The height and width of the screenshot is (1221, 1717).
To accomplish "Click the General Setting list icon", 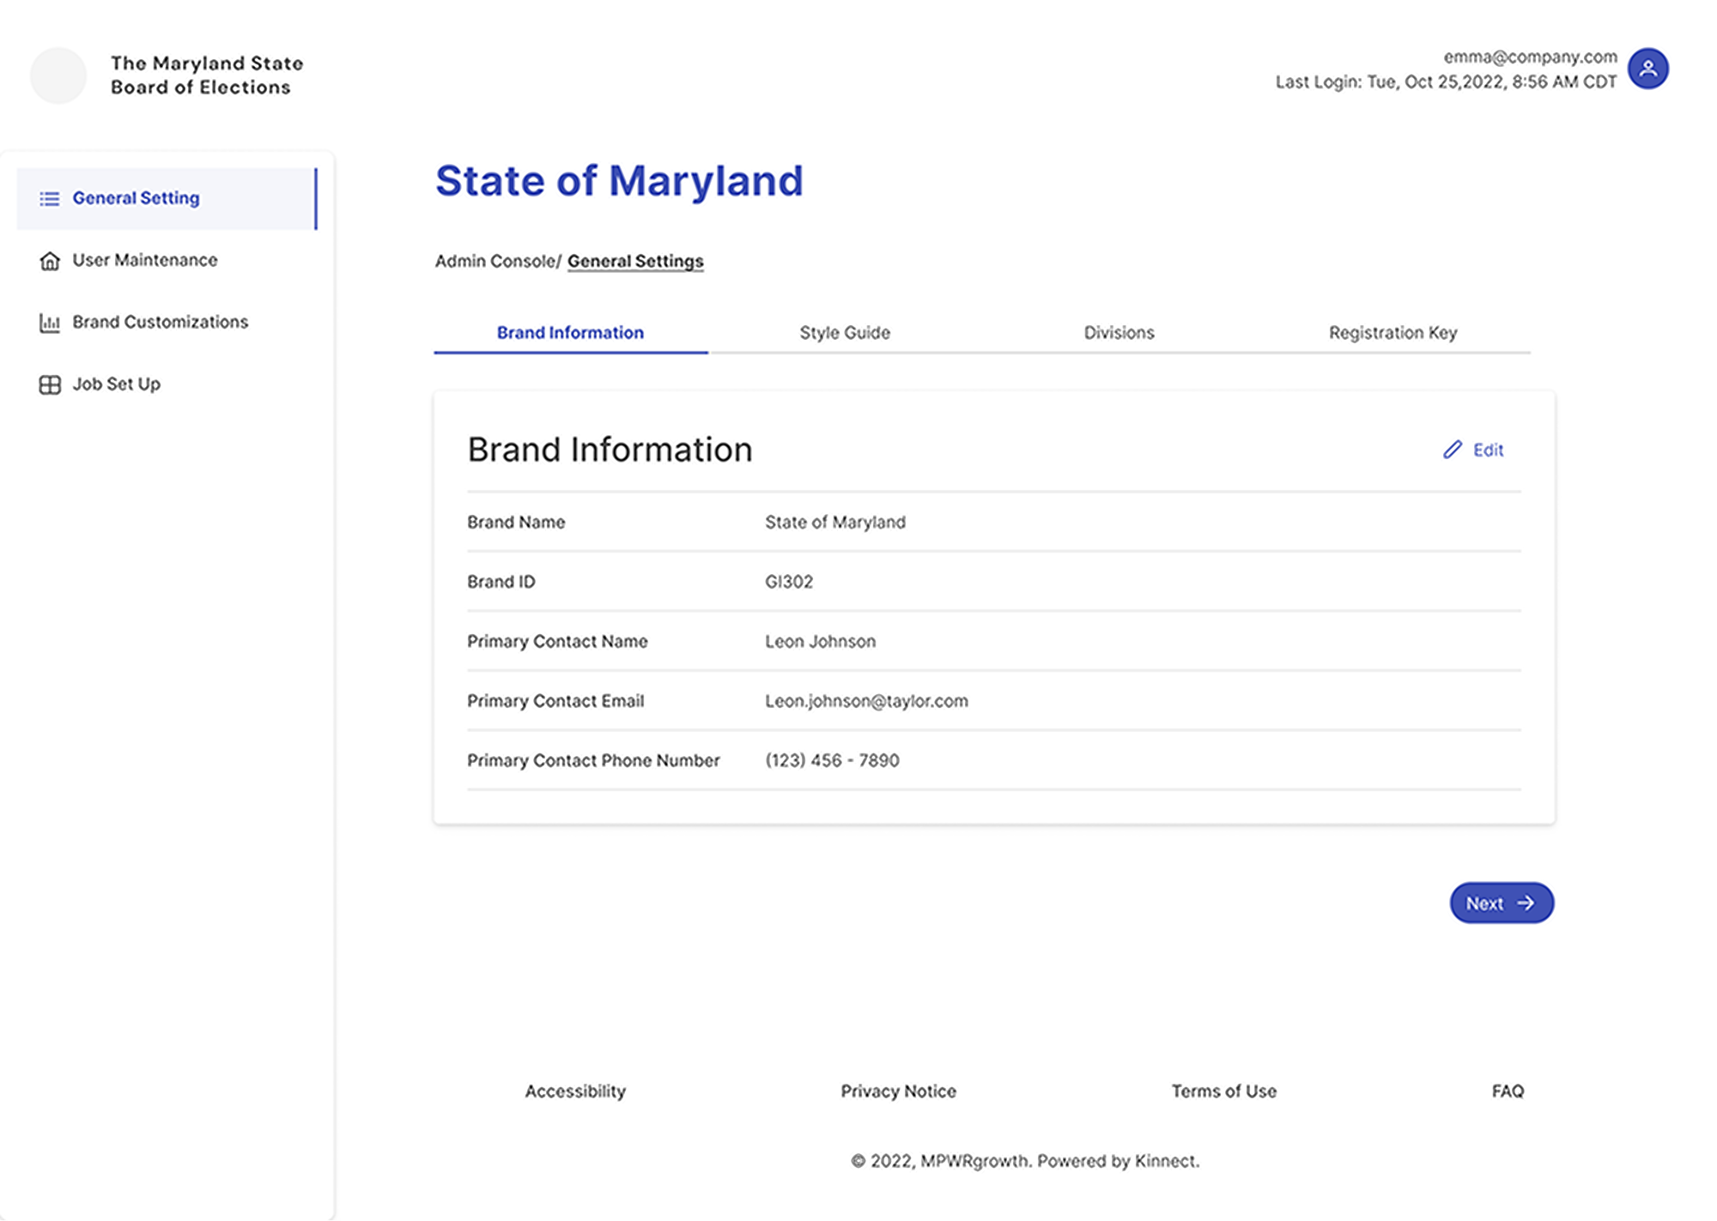I will tap(50, 198).
